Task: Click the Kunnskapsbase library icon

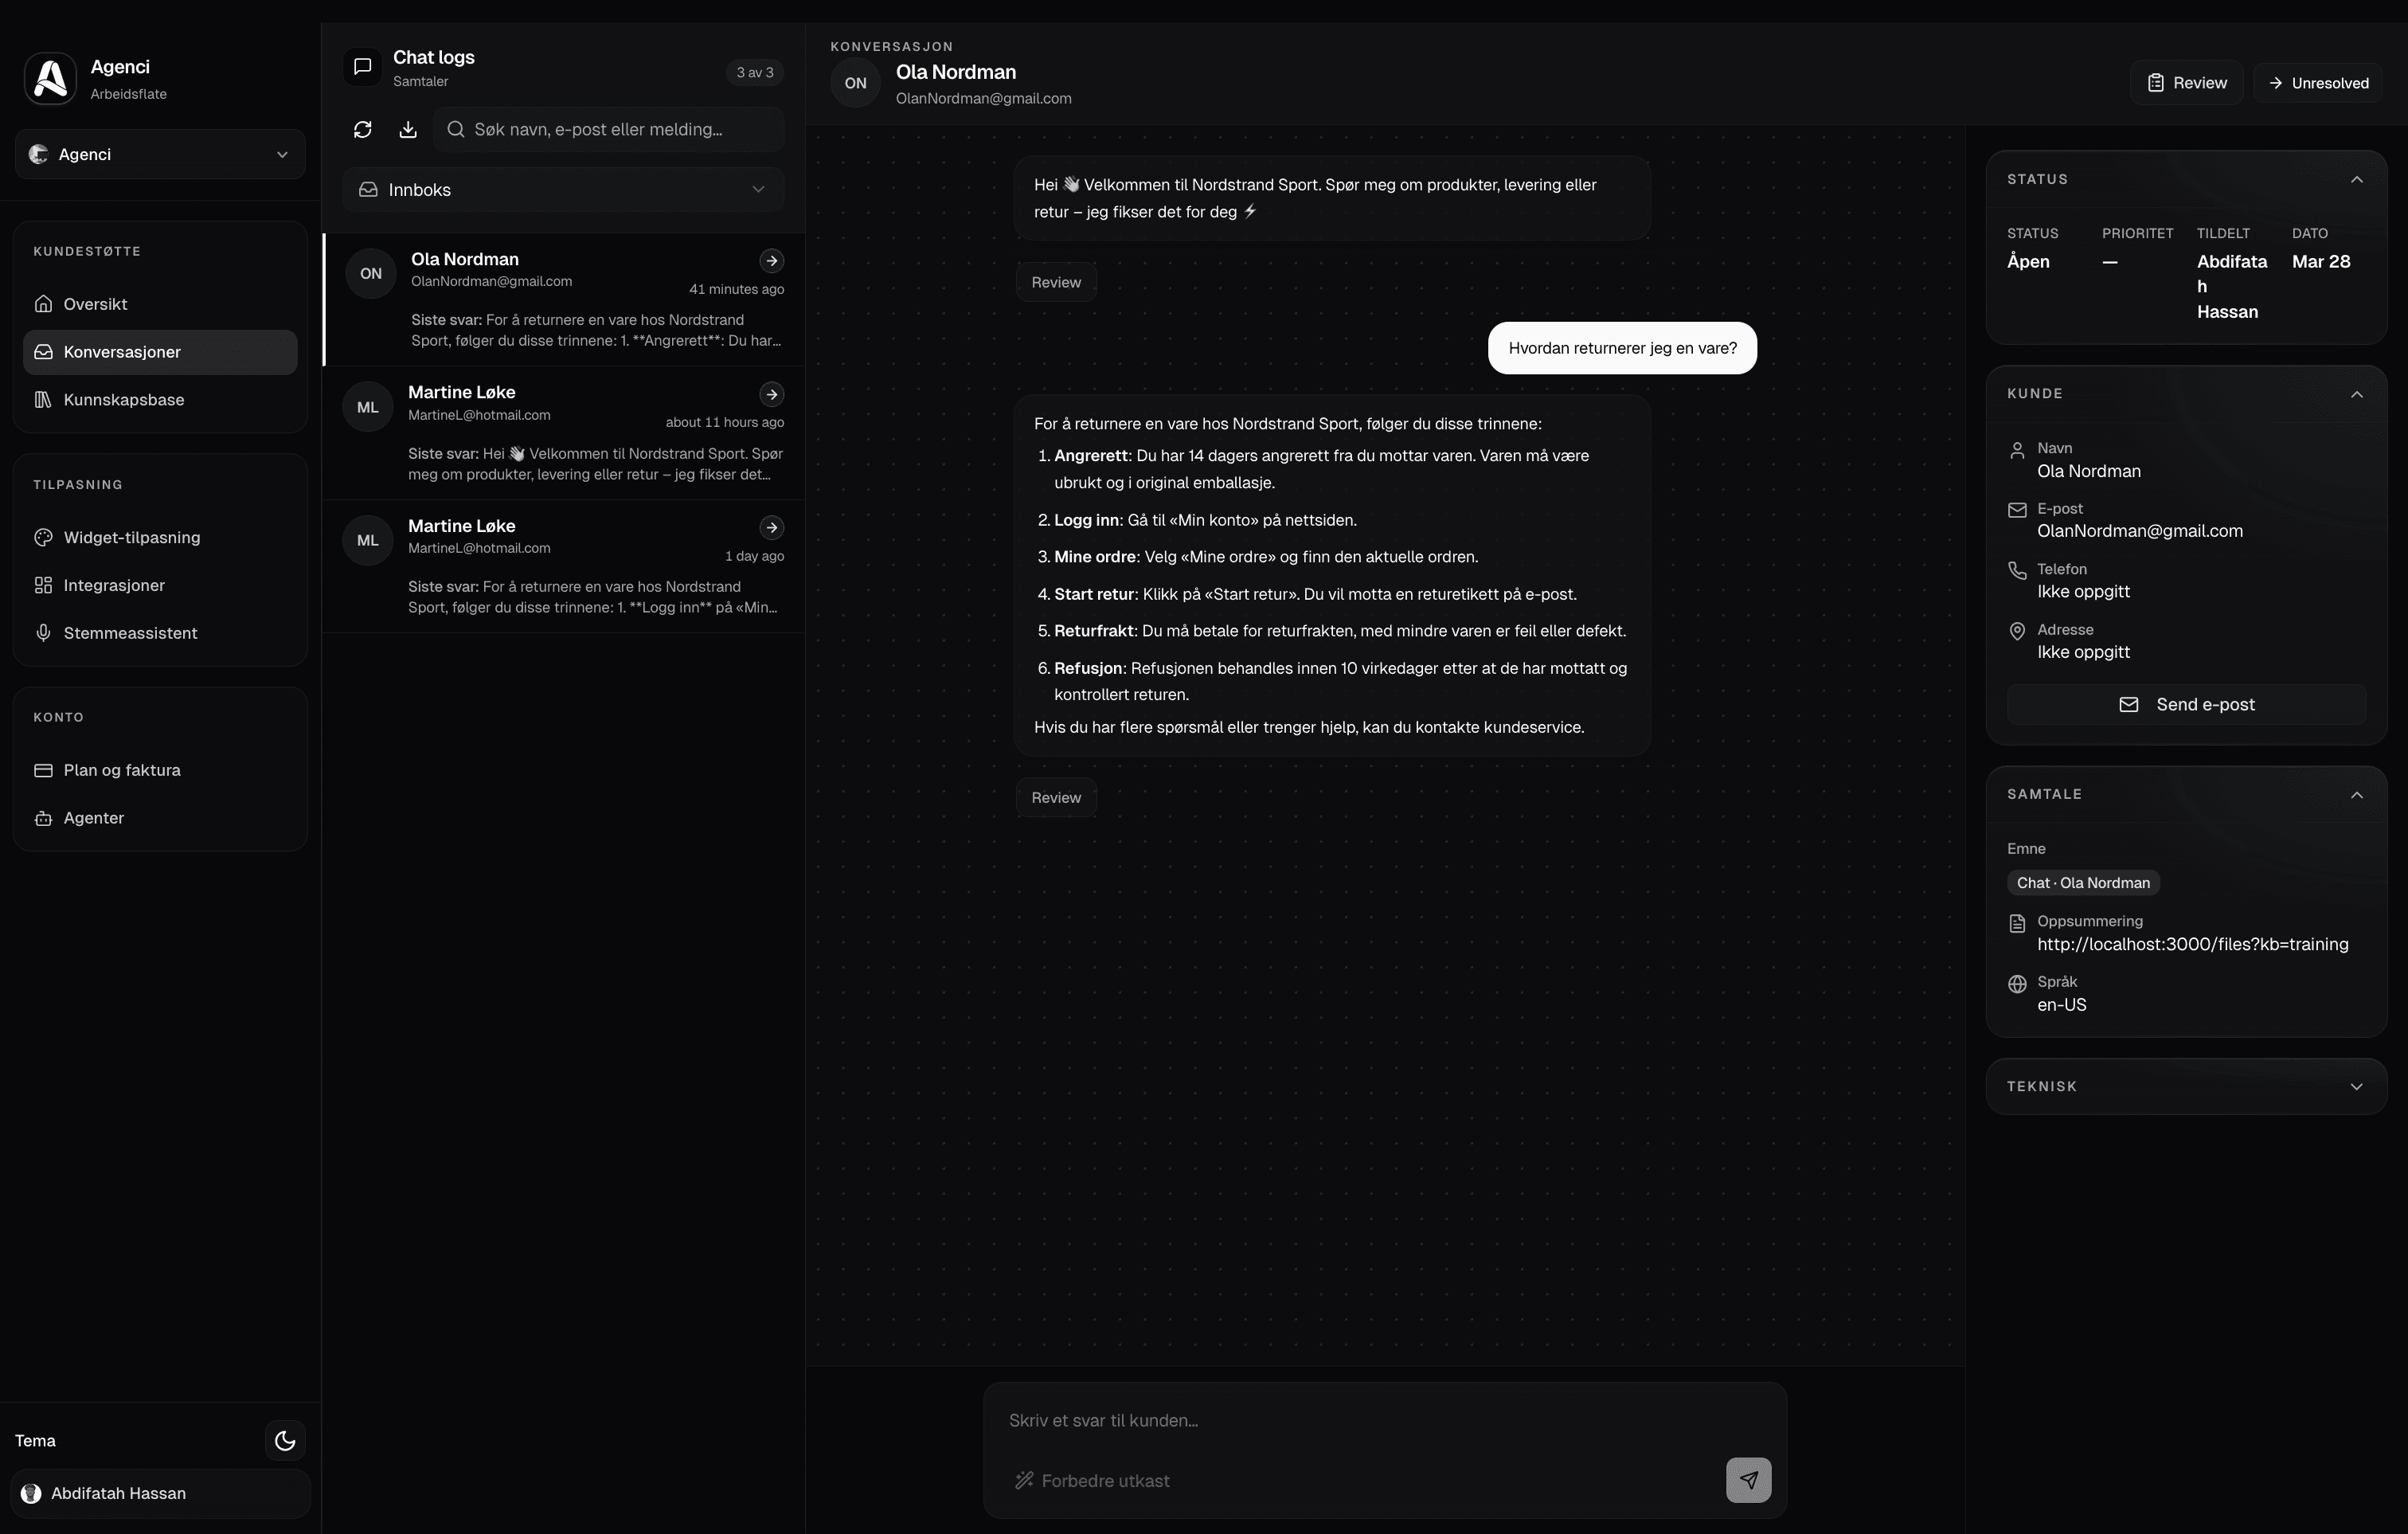Action: (x=43, y=400)
